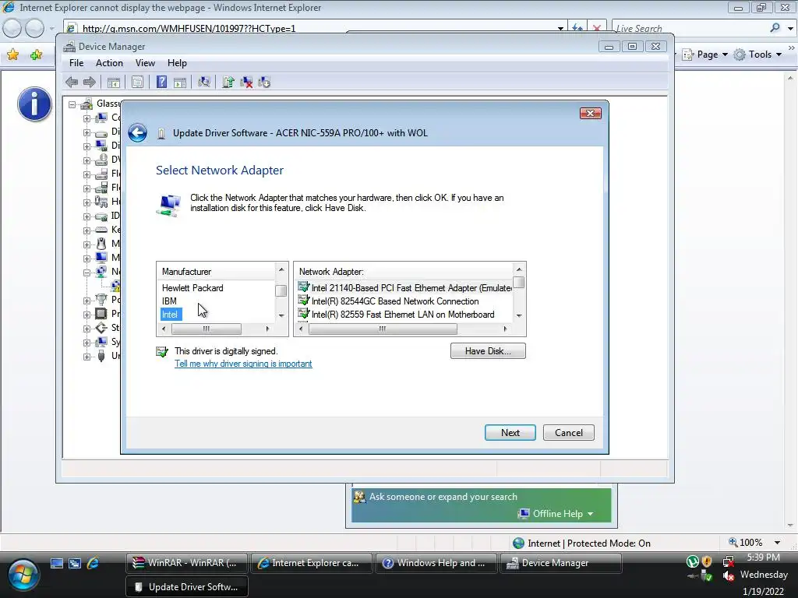
Task: Click the Internet Explorer address bar URL
Action: (189, 29)
